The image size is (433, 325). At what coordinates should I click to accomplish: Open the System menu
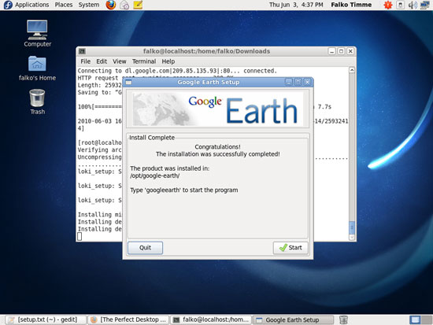pos(89,5)
